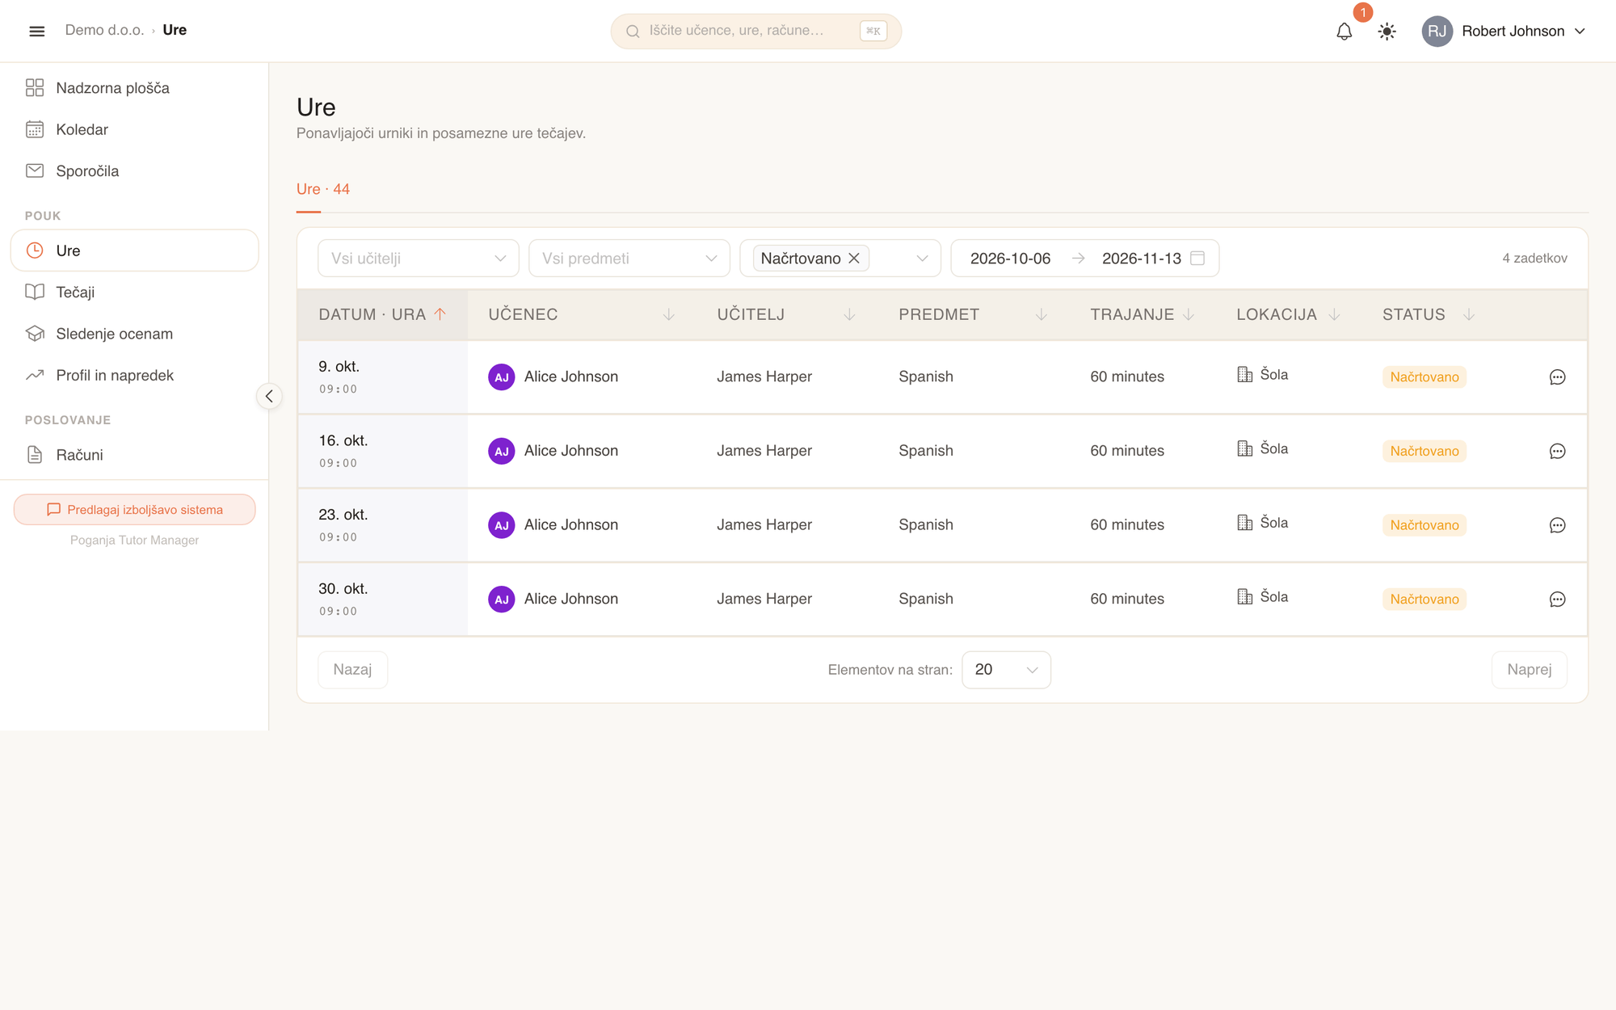Open Robert Johnson user menu
This screenshot has width=1616, height=1010.
tap(1504, 32)
